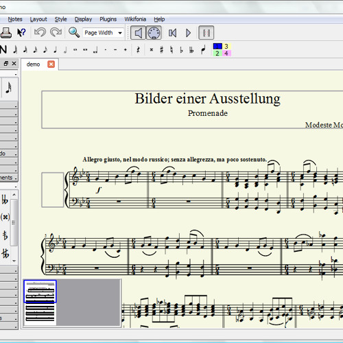Pick the parenthesized double sharp accidental
This screenshot has height=343, width=343.
click(x=5, y=217)
